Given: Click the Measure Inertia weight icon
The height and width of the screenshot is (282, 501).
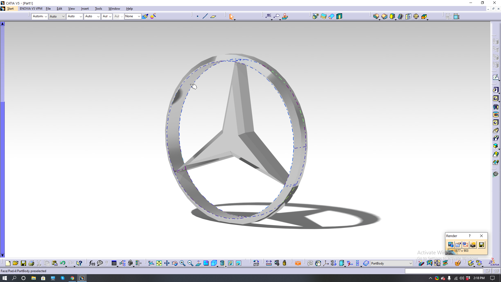Looking at the screenshot, I should [x=284, y=263].
